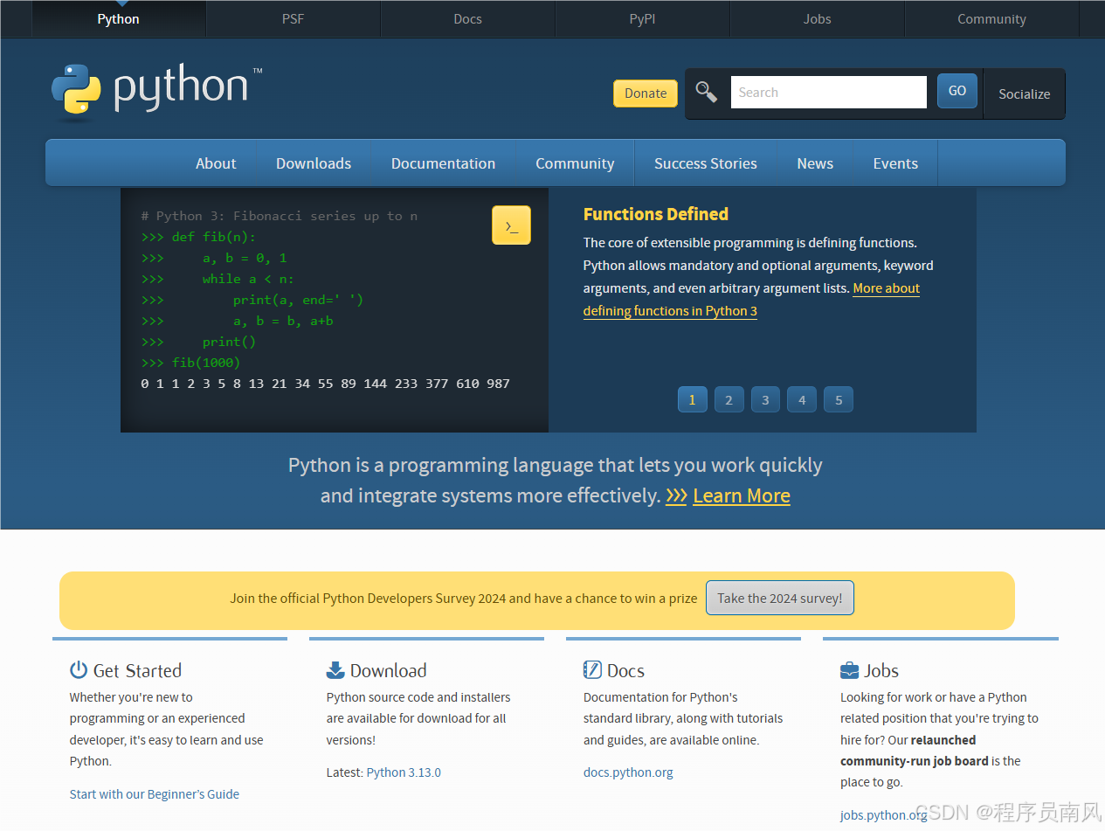Image resolution: width=1105 pixels, height=831 pixels.
Task: Open the Socialize menu
Action: point(1025,93)
